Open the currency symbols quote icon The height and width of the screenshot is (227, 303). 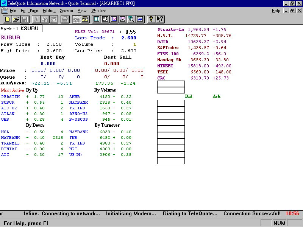(x=105, y=19)
